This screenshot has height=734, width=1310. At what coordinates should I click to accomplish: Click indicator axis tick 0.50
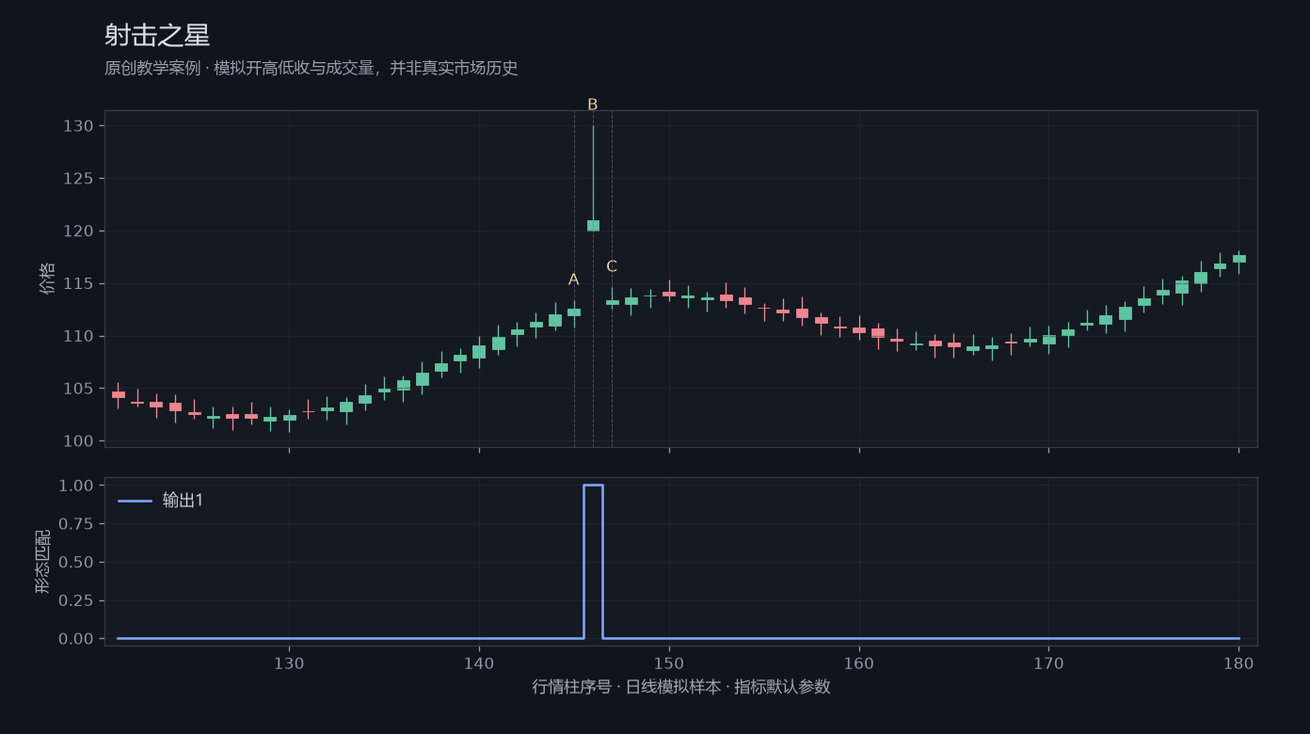76,563
